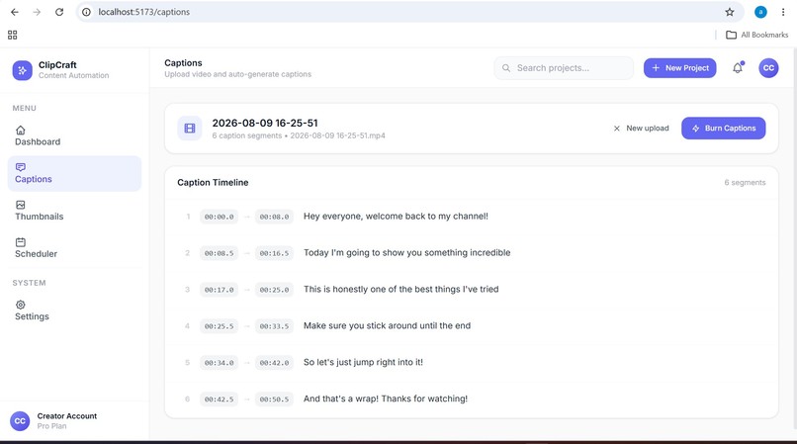Open the CC profile avatar in header
The width and height of the screenshot is (797, 444).
(x=768, y=67)
